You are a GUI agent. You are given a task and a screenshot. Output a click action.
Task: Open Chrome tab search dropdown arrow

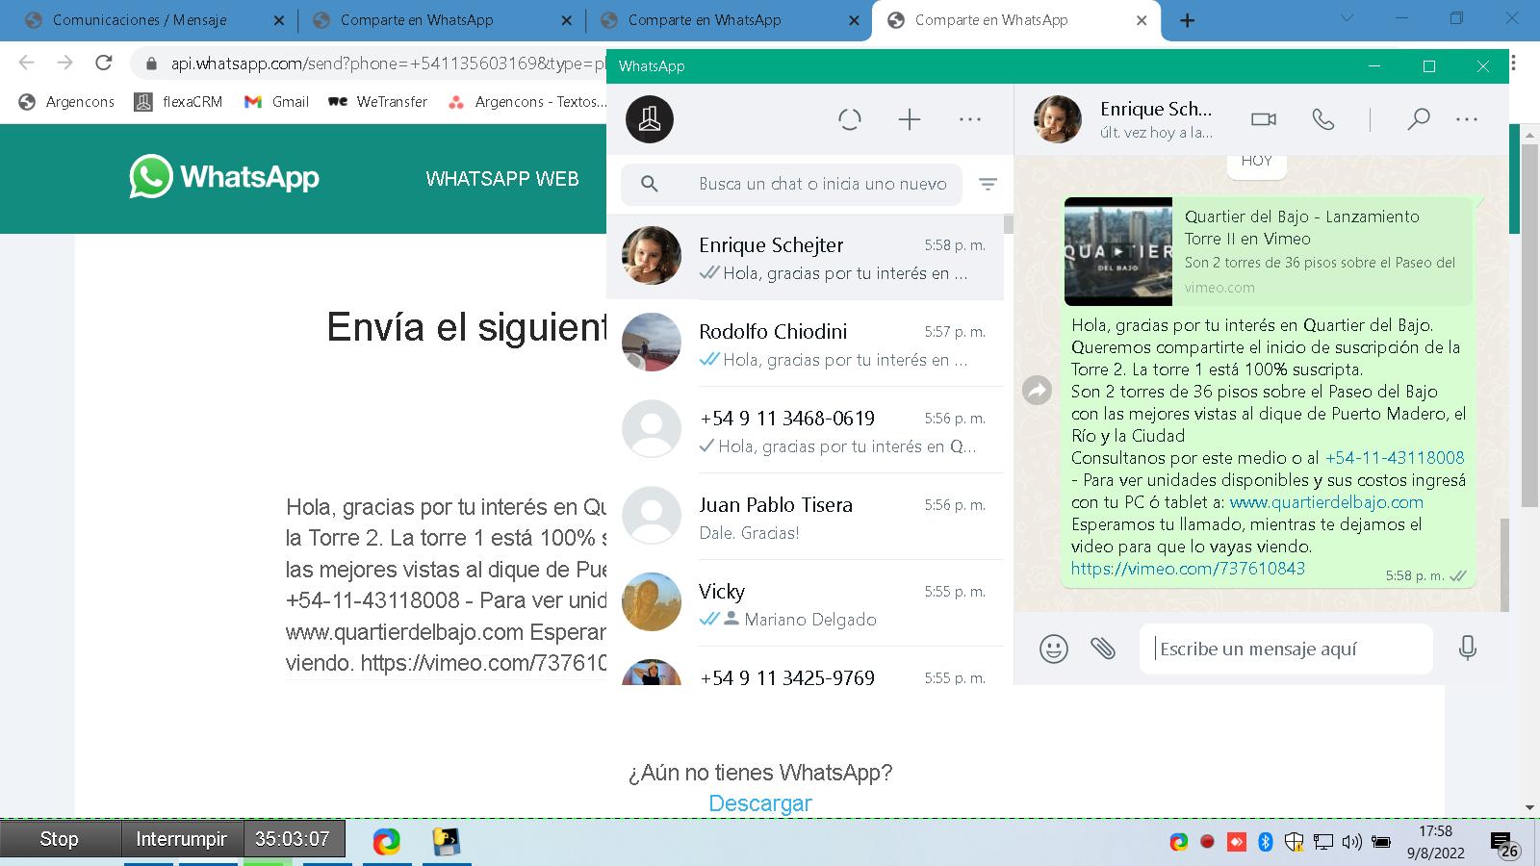click(1347, 18)
